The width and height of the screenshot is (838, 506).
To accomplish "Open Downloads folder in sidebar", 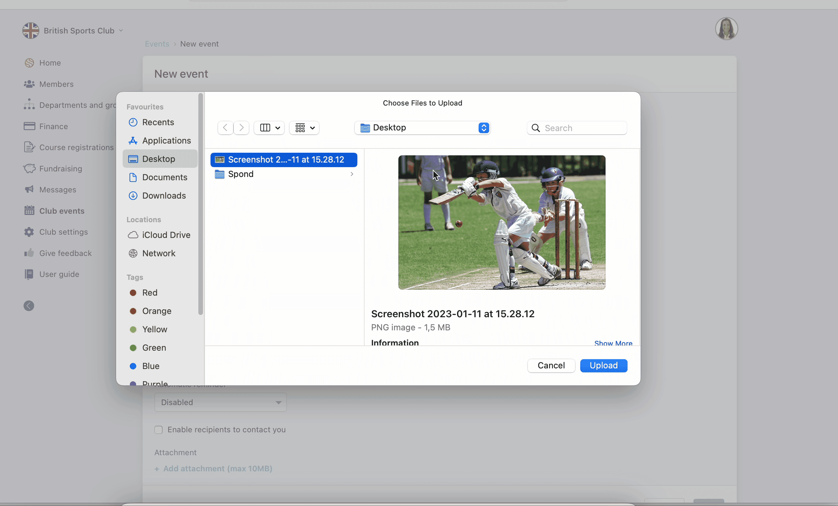I will click(x=164, y=196).
